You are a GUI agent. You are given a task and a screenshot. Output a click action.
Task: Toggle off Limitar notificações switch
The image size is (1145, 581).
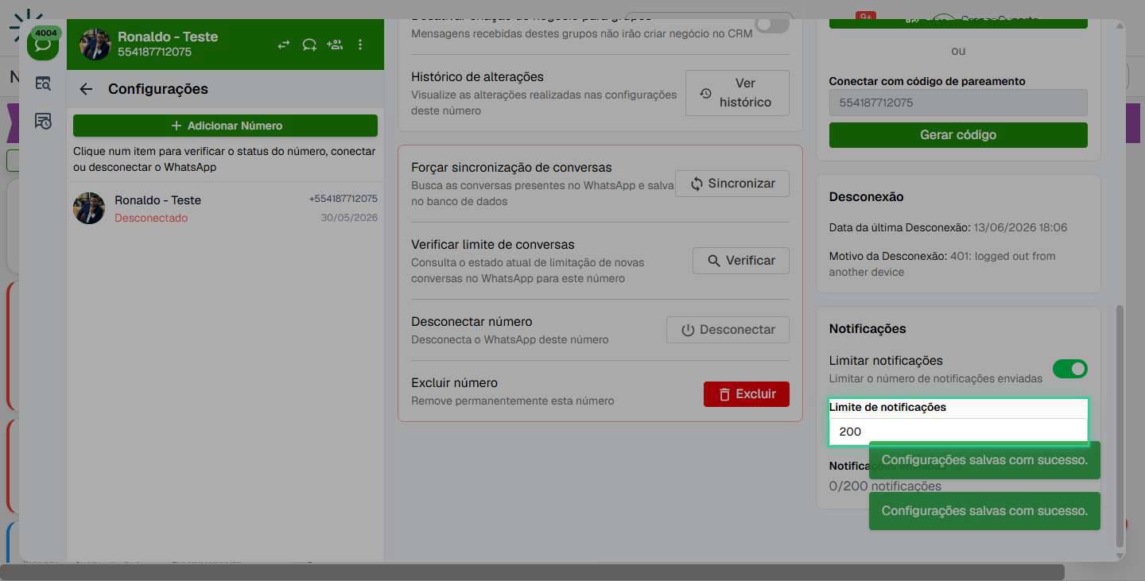point(1069,369)
